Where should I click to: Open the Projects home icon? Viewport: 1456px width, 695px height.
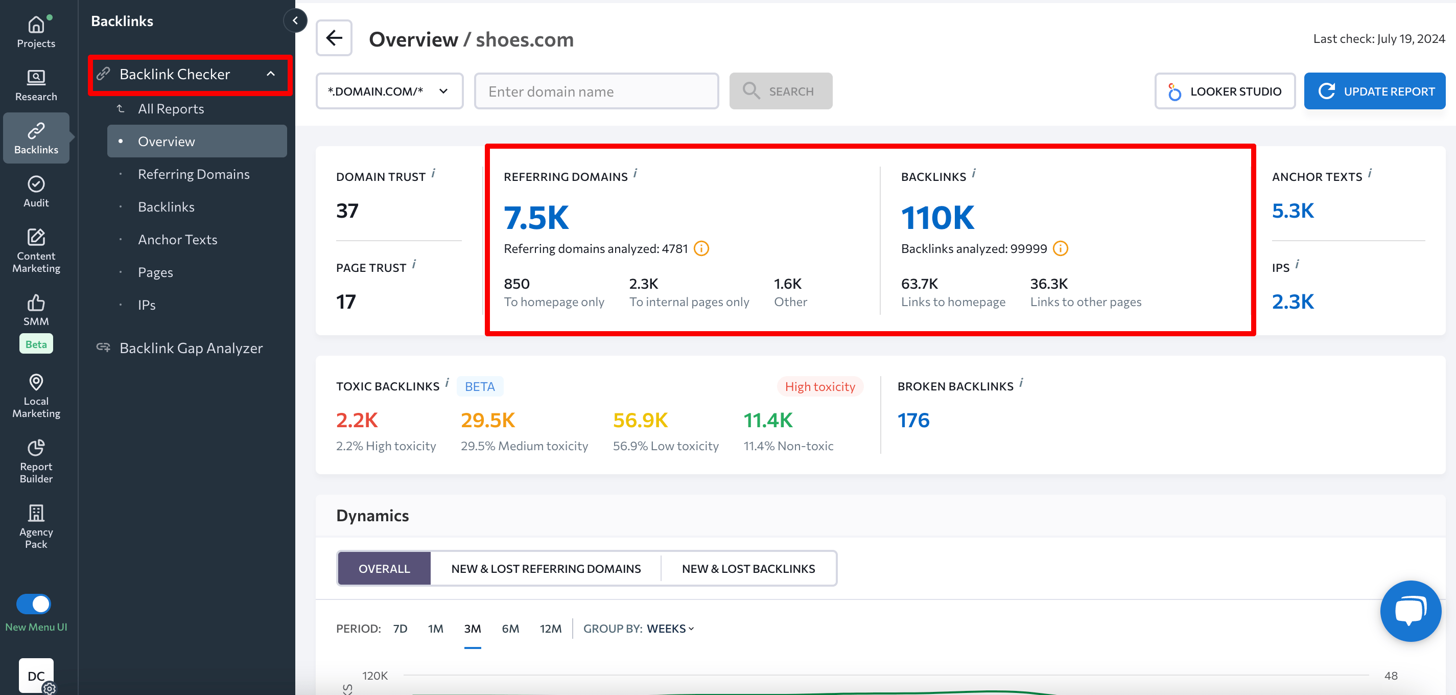pos(36,25)
